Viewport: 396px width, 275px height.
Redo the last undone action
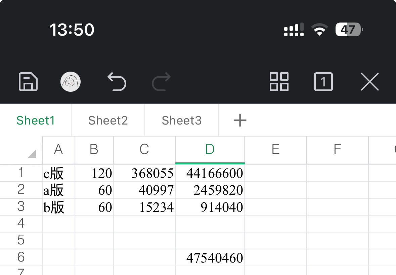(x=161, y=82)
